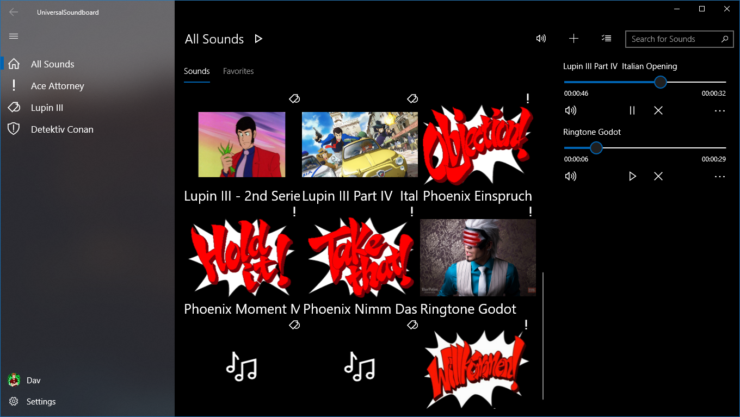This screenshot has height=417, width=740.
Task: Click the sound grid vertical scrollbar
Action: click(543, 335)
